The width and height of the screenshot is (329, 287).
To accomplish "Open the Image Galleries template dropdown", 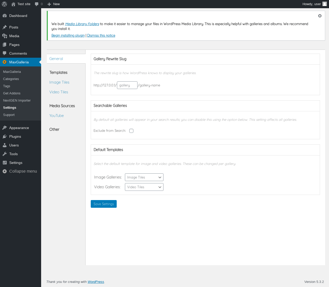I will [x=144, y=177].
